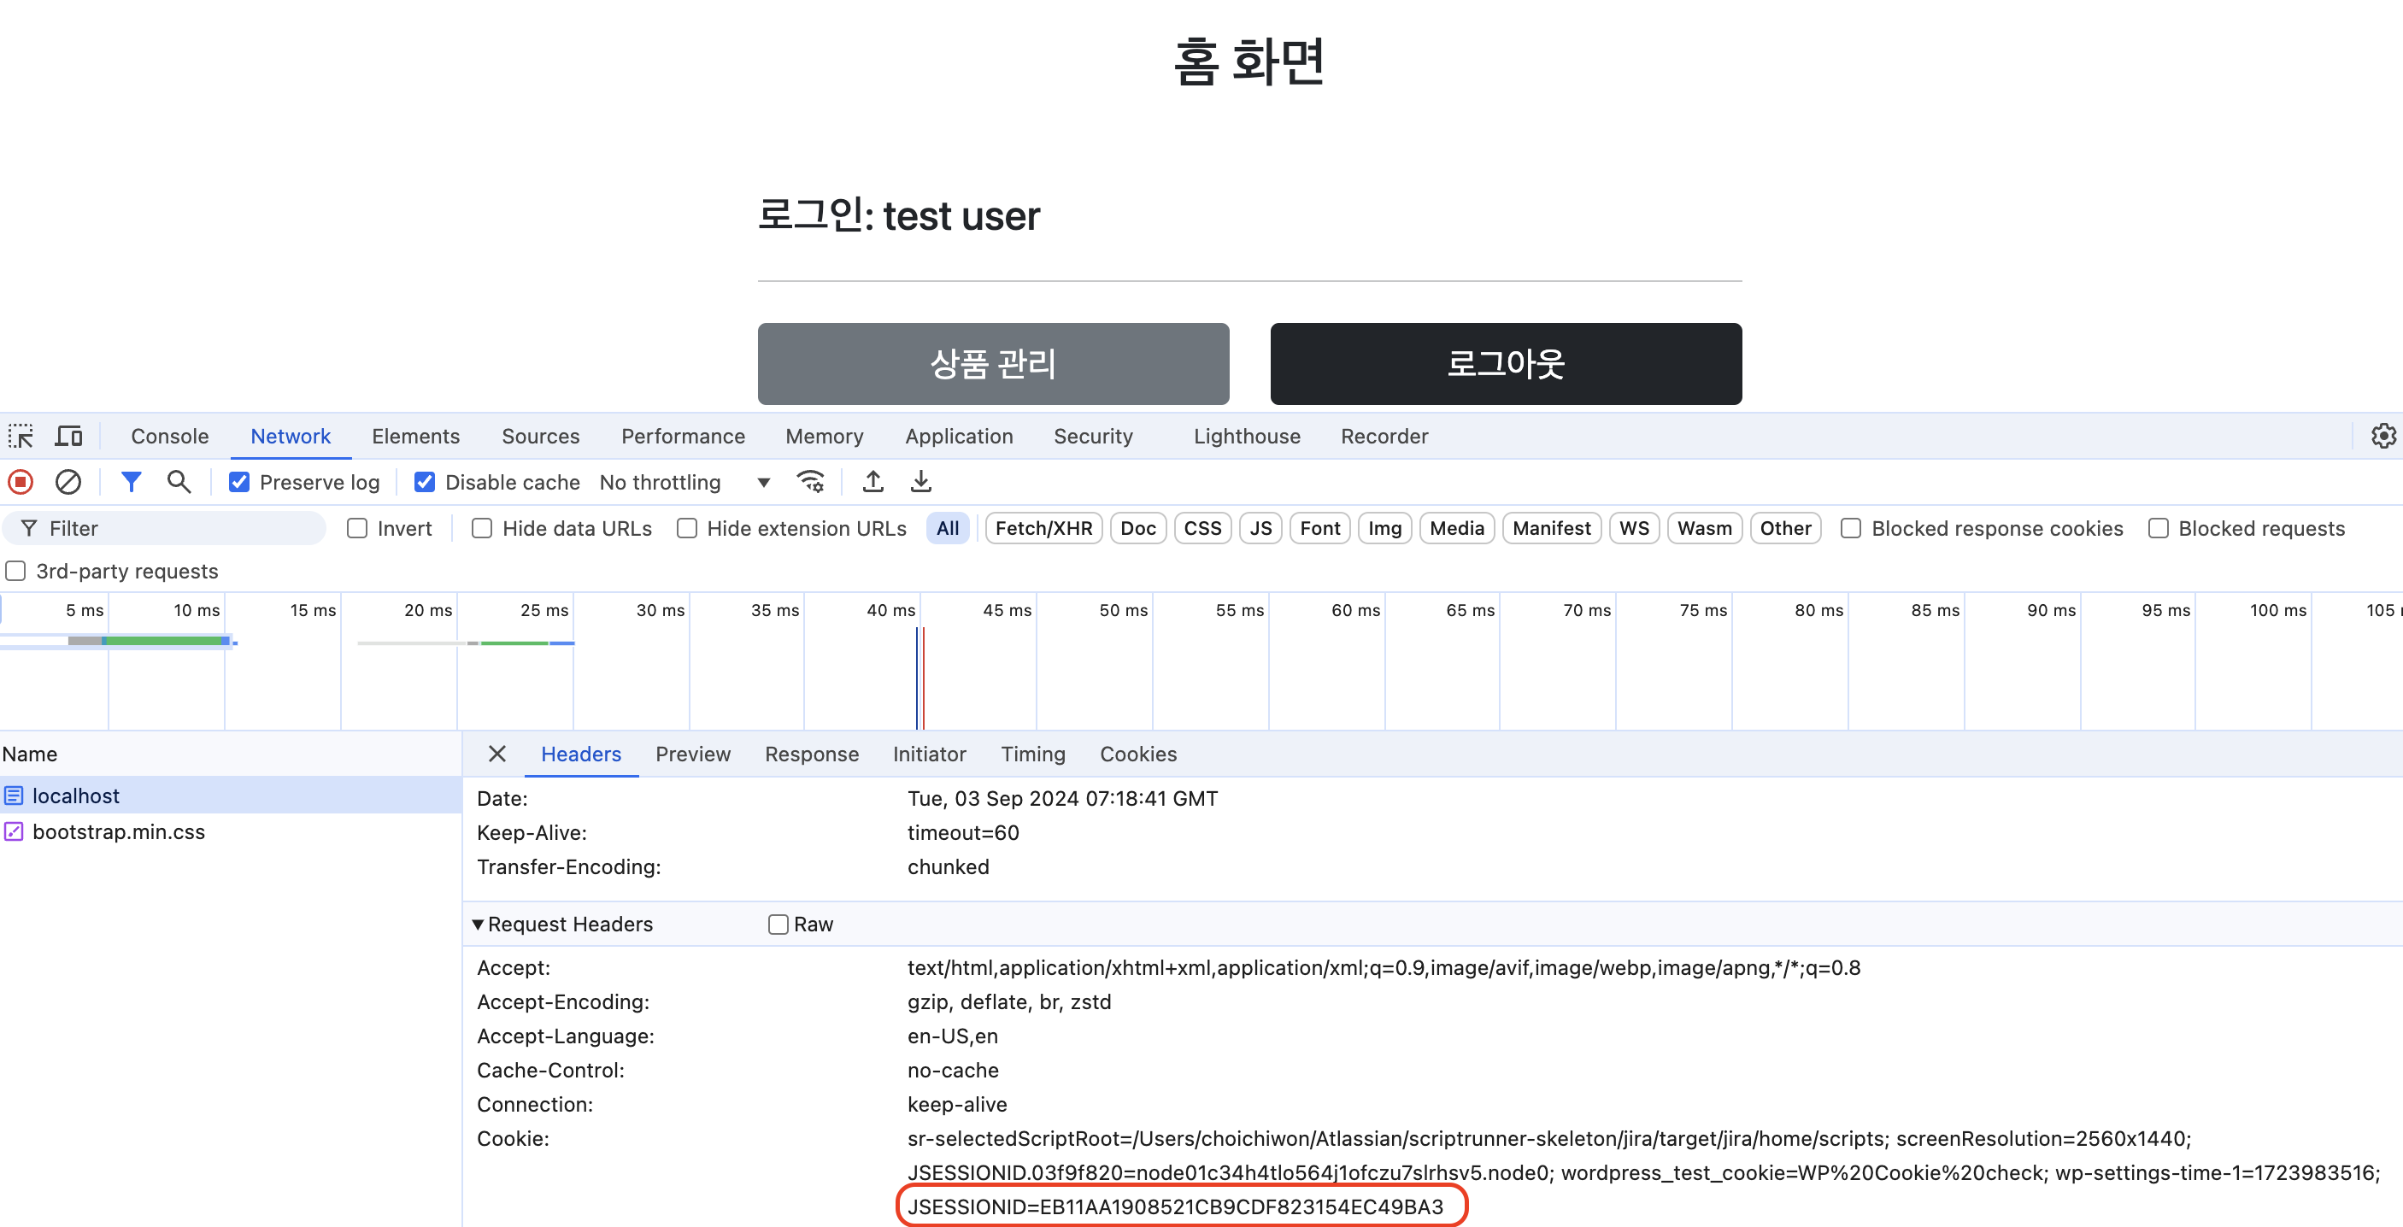Toggle the blue filter funnel icon

[x=131, y=481]
